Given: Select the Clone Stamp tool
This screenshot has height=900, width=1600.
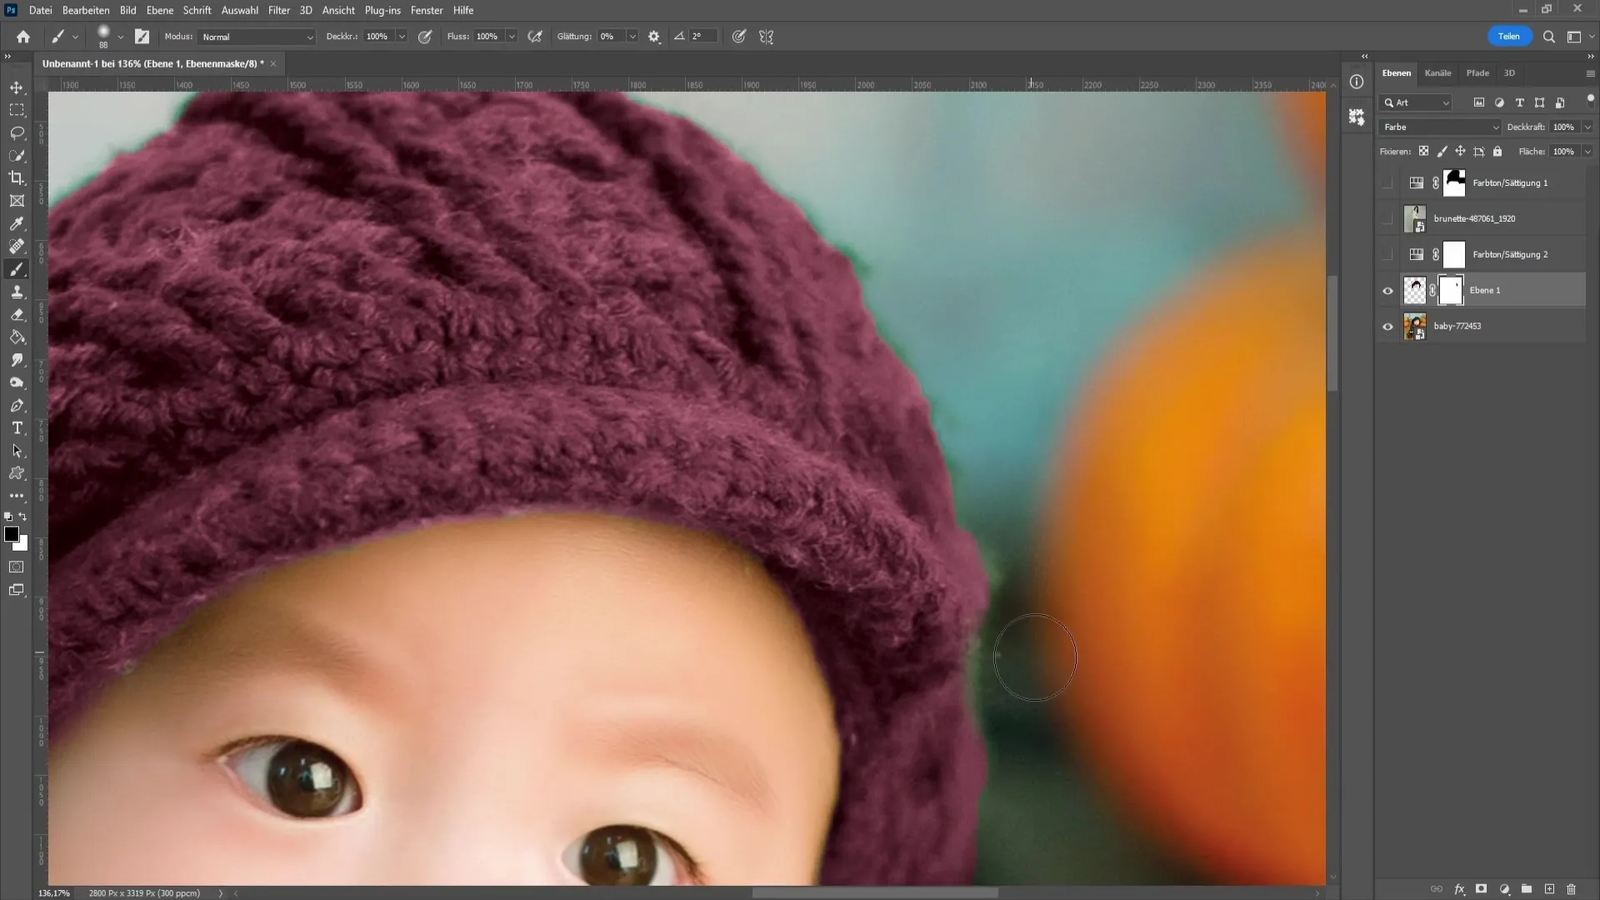Looking at the screenshot, I should point(17,292).
